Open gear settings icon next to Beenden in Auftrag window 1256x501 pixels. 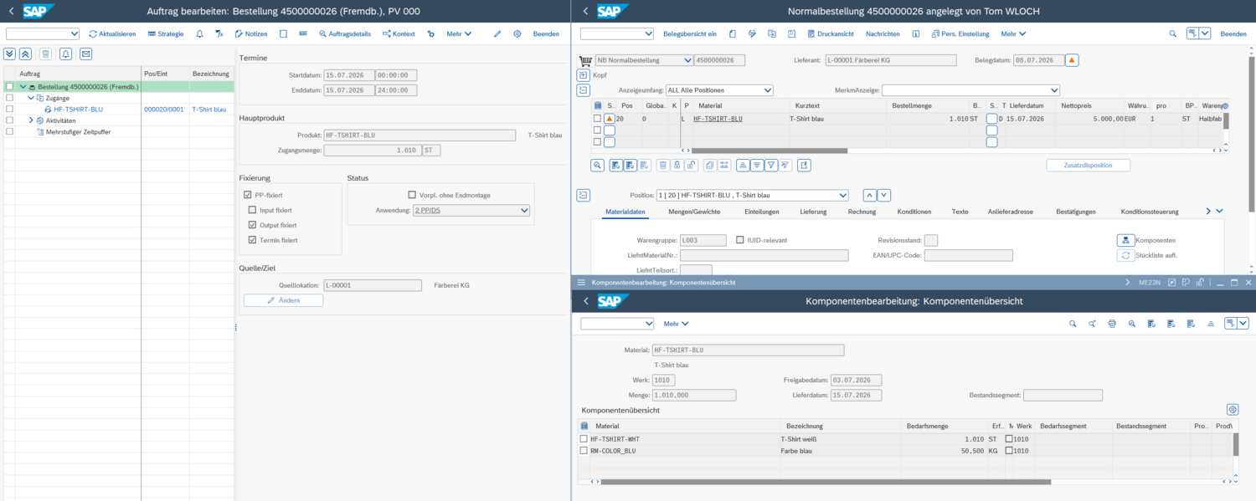(517, 33)
